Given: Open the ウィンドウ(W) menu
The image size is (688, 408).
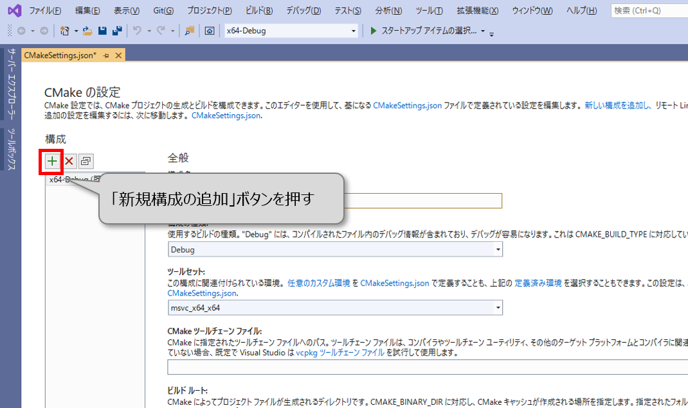Looking at the screenshot, I should [x=532, y=10].
